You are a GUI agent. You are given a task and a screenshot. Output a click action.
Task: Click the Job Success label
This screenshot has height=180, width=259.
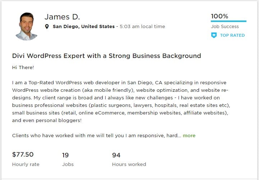(224, 27)
